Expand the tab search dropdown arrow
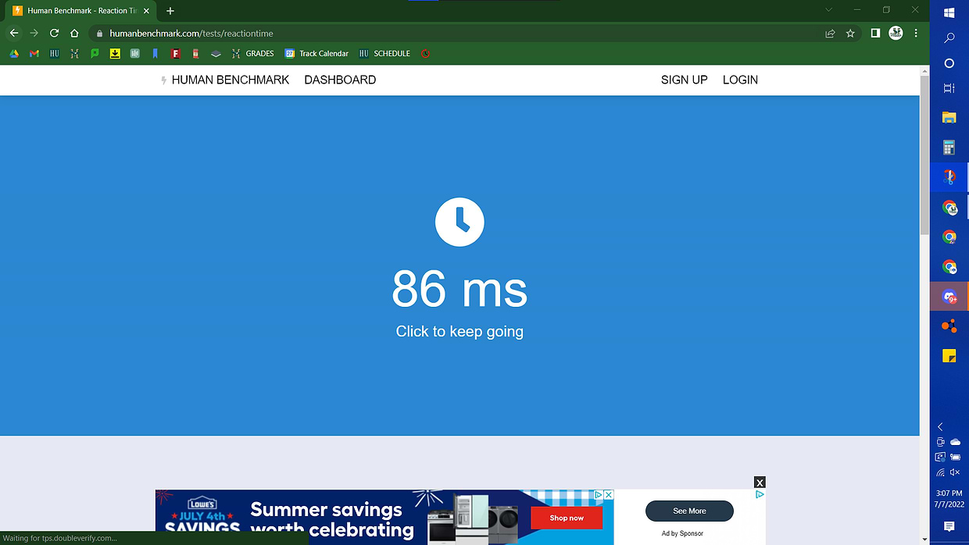This screenshot has width=969, height=545. (x=829, y=10)
